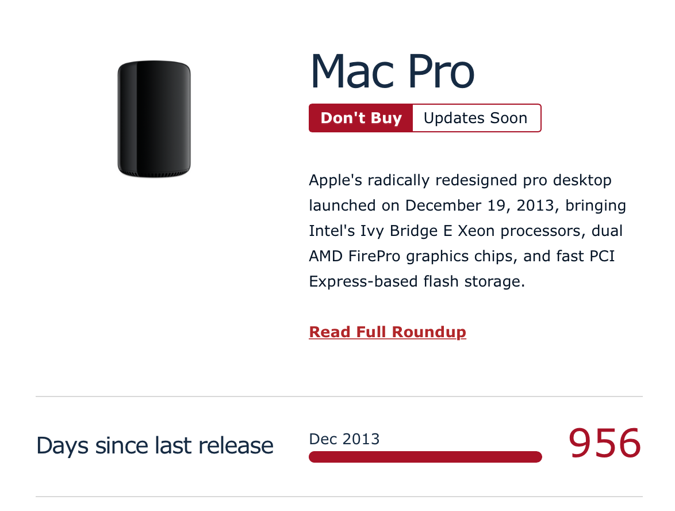Click the 956 days counter

click(605, 443)
